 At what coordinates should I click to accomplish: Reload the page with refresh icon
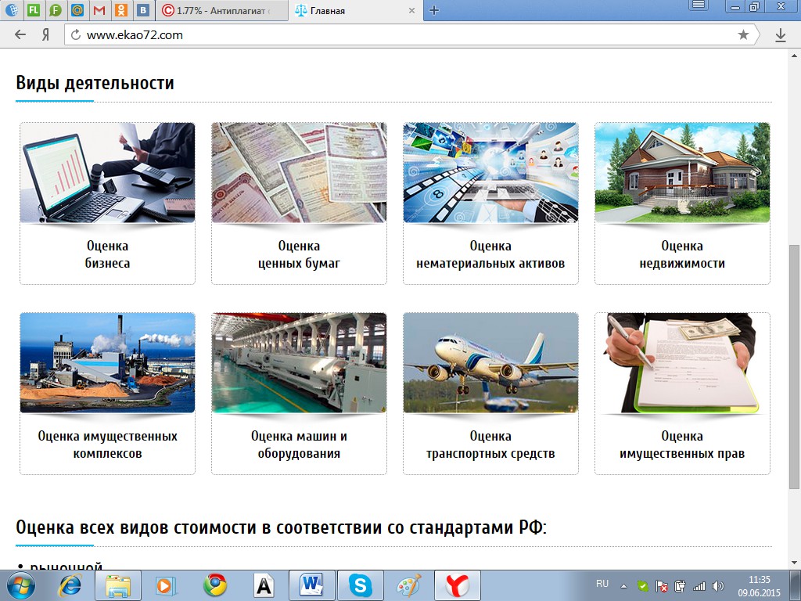[76, 34]
